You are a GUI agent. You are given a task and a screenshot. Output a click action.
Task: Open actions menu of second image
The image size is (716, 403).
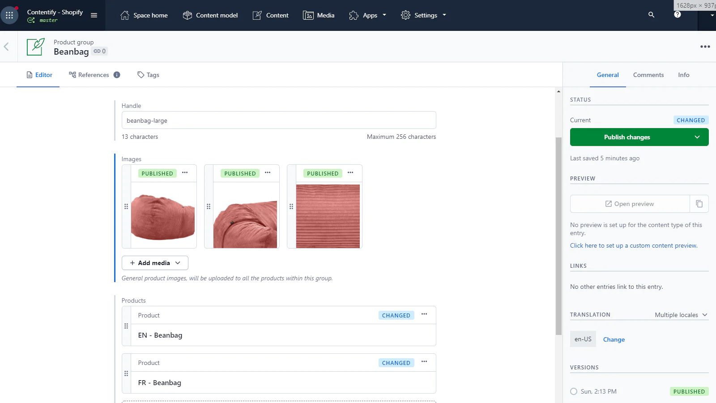[x=268, y=173]
